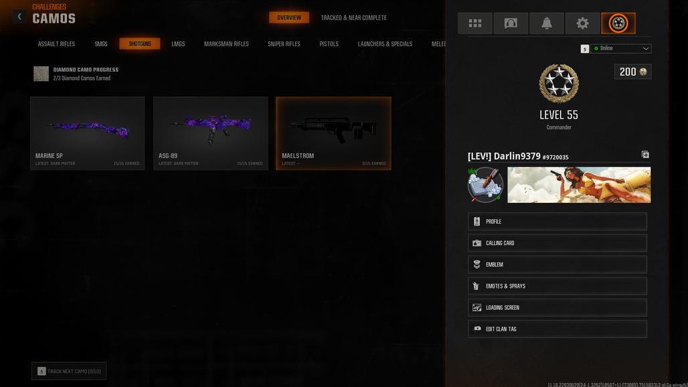Open the Marine SP weapon card
The height and width of the screenshot is (387, 688).
coord(87,133)
